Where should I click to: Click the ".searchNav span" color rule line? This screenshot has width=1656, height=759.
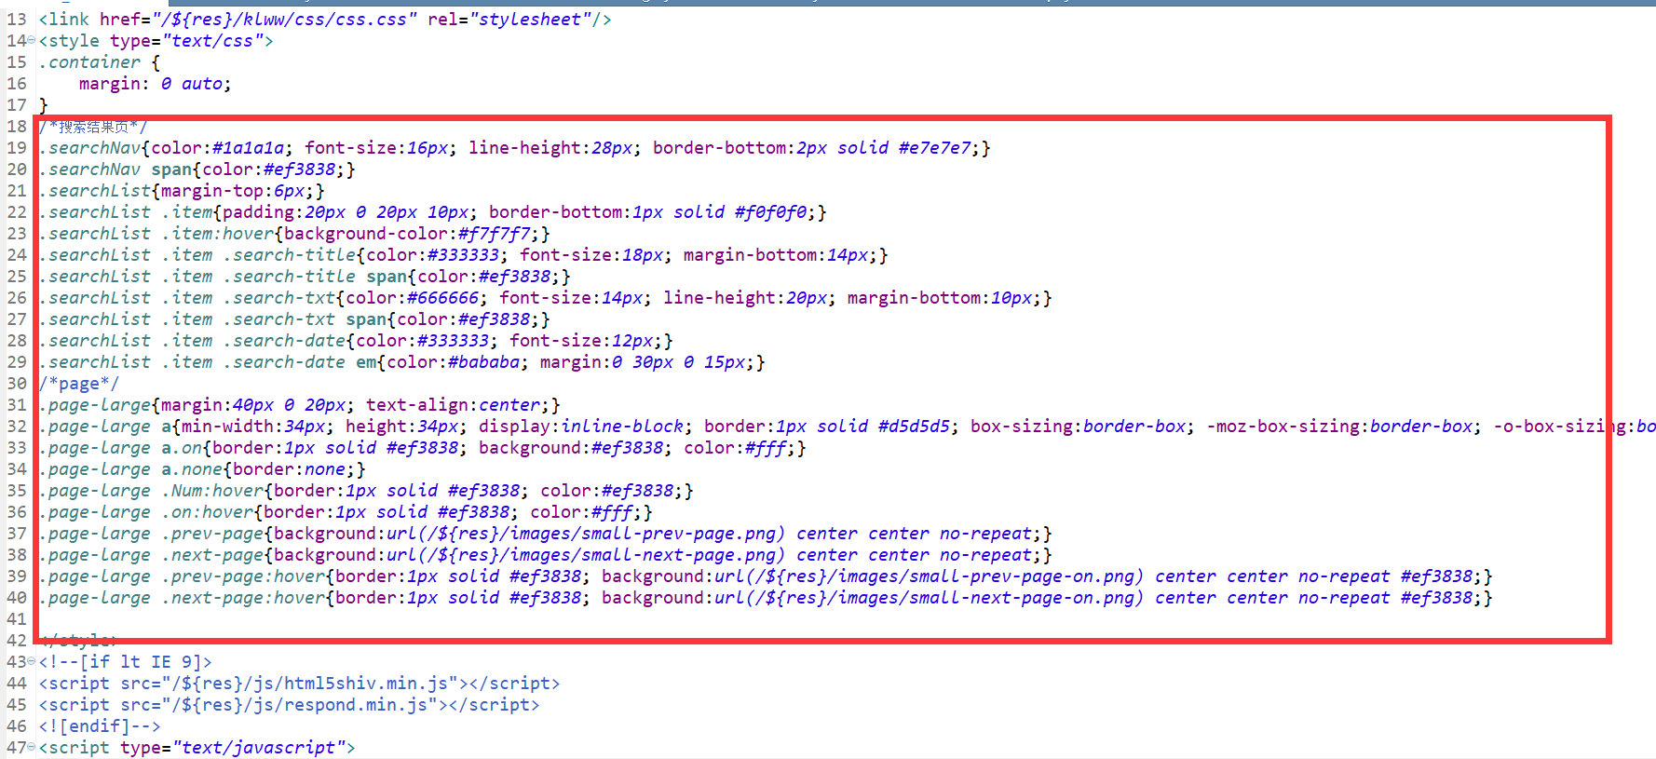coord(197,169)
